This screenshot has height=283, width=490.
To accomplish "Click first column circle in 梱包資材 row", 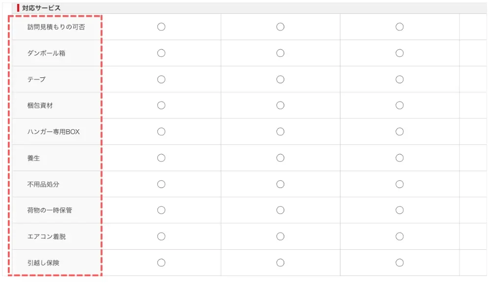I will click(161, 105).
